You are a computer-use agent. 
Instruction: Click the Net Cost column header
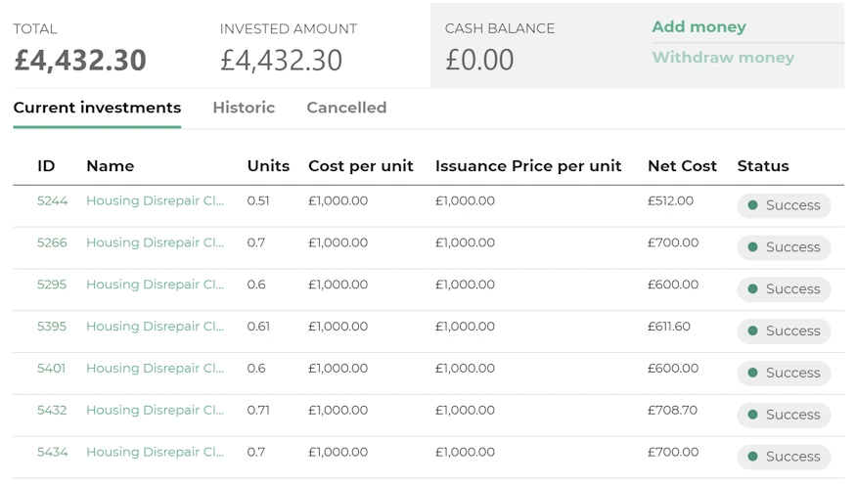point(682,166)
